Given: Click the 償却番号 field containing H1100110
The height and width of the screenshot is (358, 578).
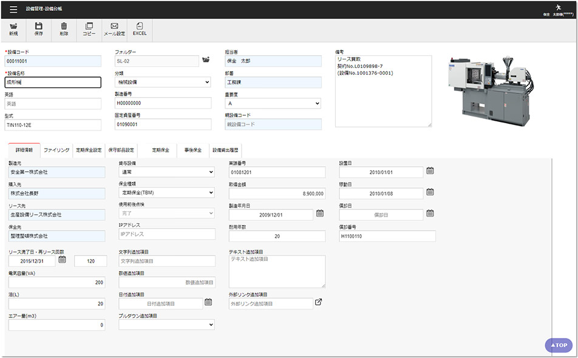Looking at the screenshot, I should pyautogui.click(x=387, y=236).
